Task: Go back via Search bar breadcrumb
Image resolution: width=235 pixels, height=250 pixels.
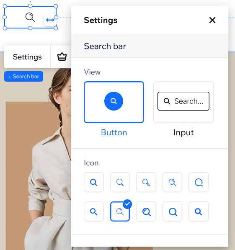Action: (23, 77)
